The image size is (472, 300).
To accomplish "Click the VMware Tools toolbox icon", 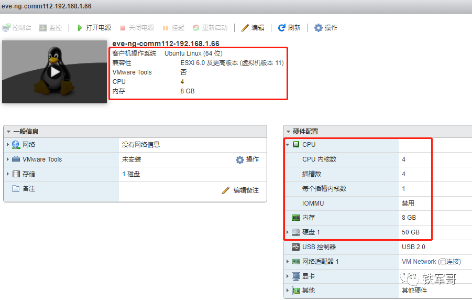I will coord(16,159).
